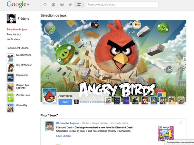Click the 'Récemment utilisés' heading
The height and width of the screenshot is (145, 194).
click(18, 48)
